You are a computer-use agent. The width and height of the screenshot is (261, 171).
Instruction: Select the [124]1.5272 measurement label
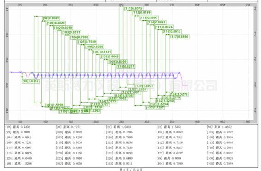[107, 101]
